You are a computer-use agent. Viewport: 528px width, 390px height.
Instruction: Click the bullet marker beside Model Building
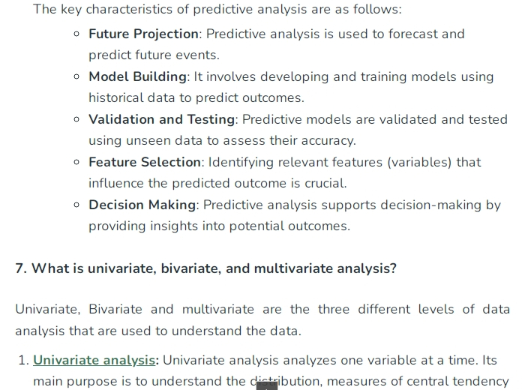(x=76, y=76)
